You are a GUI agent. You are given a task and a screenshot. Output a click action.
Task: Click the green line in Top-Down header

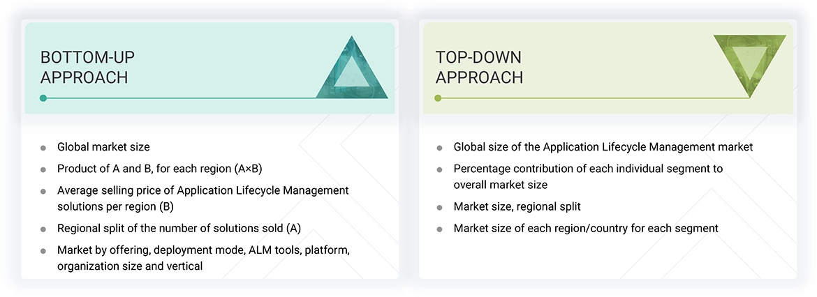point(594,98)
